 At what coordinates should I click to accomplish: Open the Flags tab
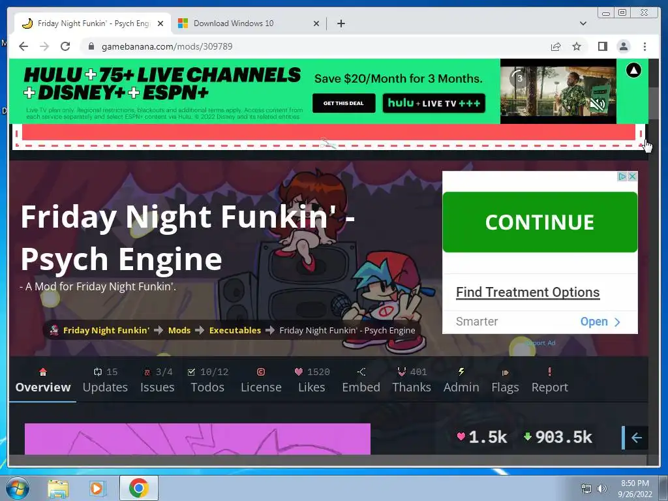coord(505,380)
